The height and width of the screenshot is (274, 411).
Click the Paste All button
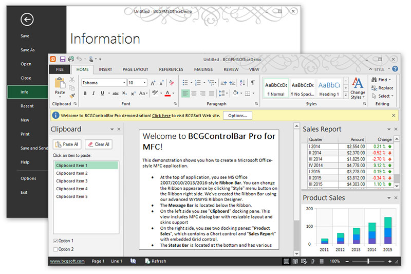tap(67, 144)
